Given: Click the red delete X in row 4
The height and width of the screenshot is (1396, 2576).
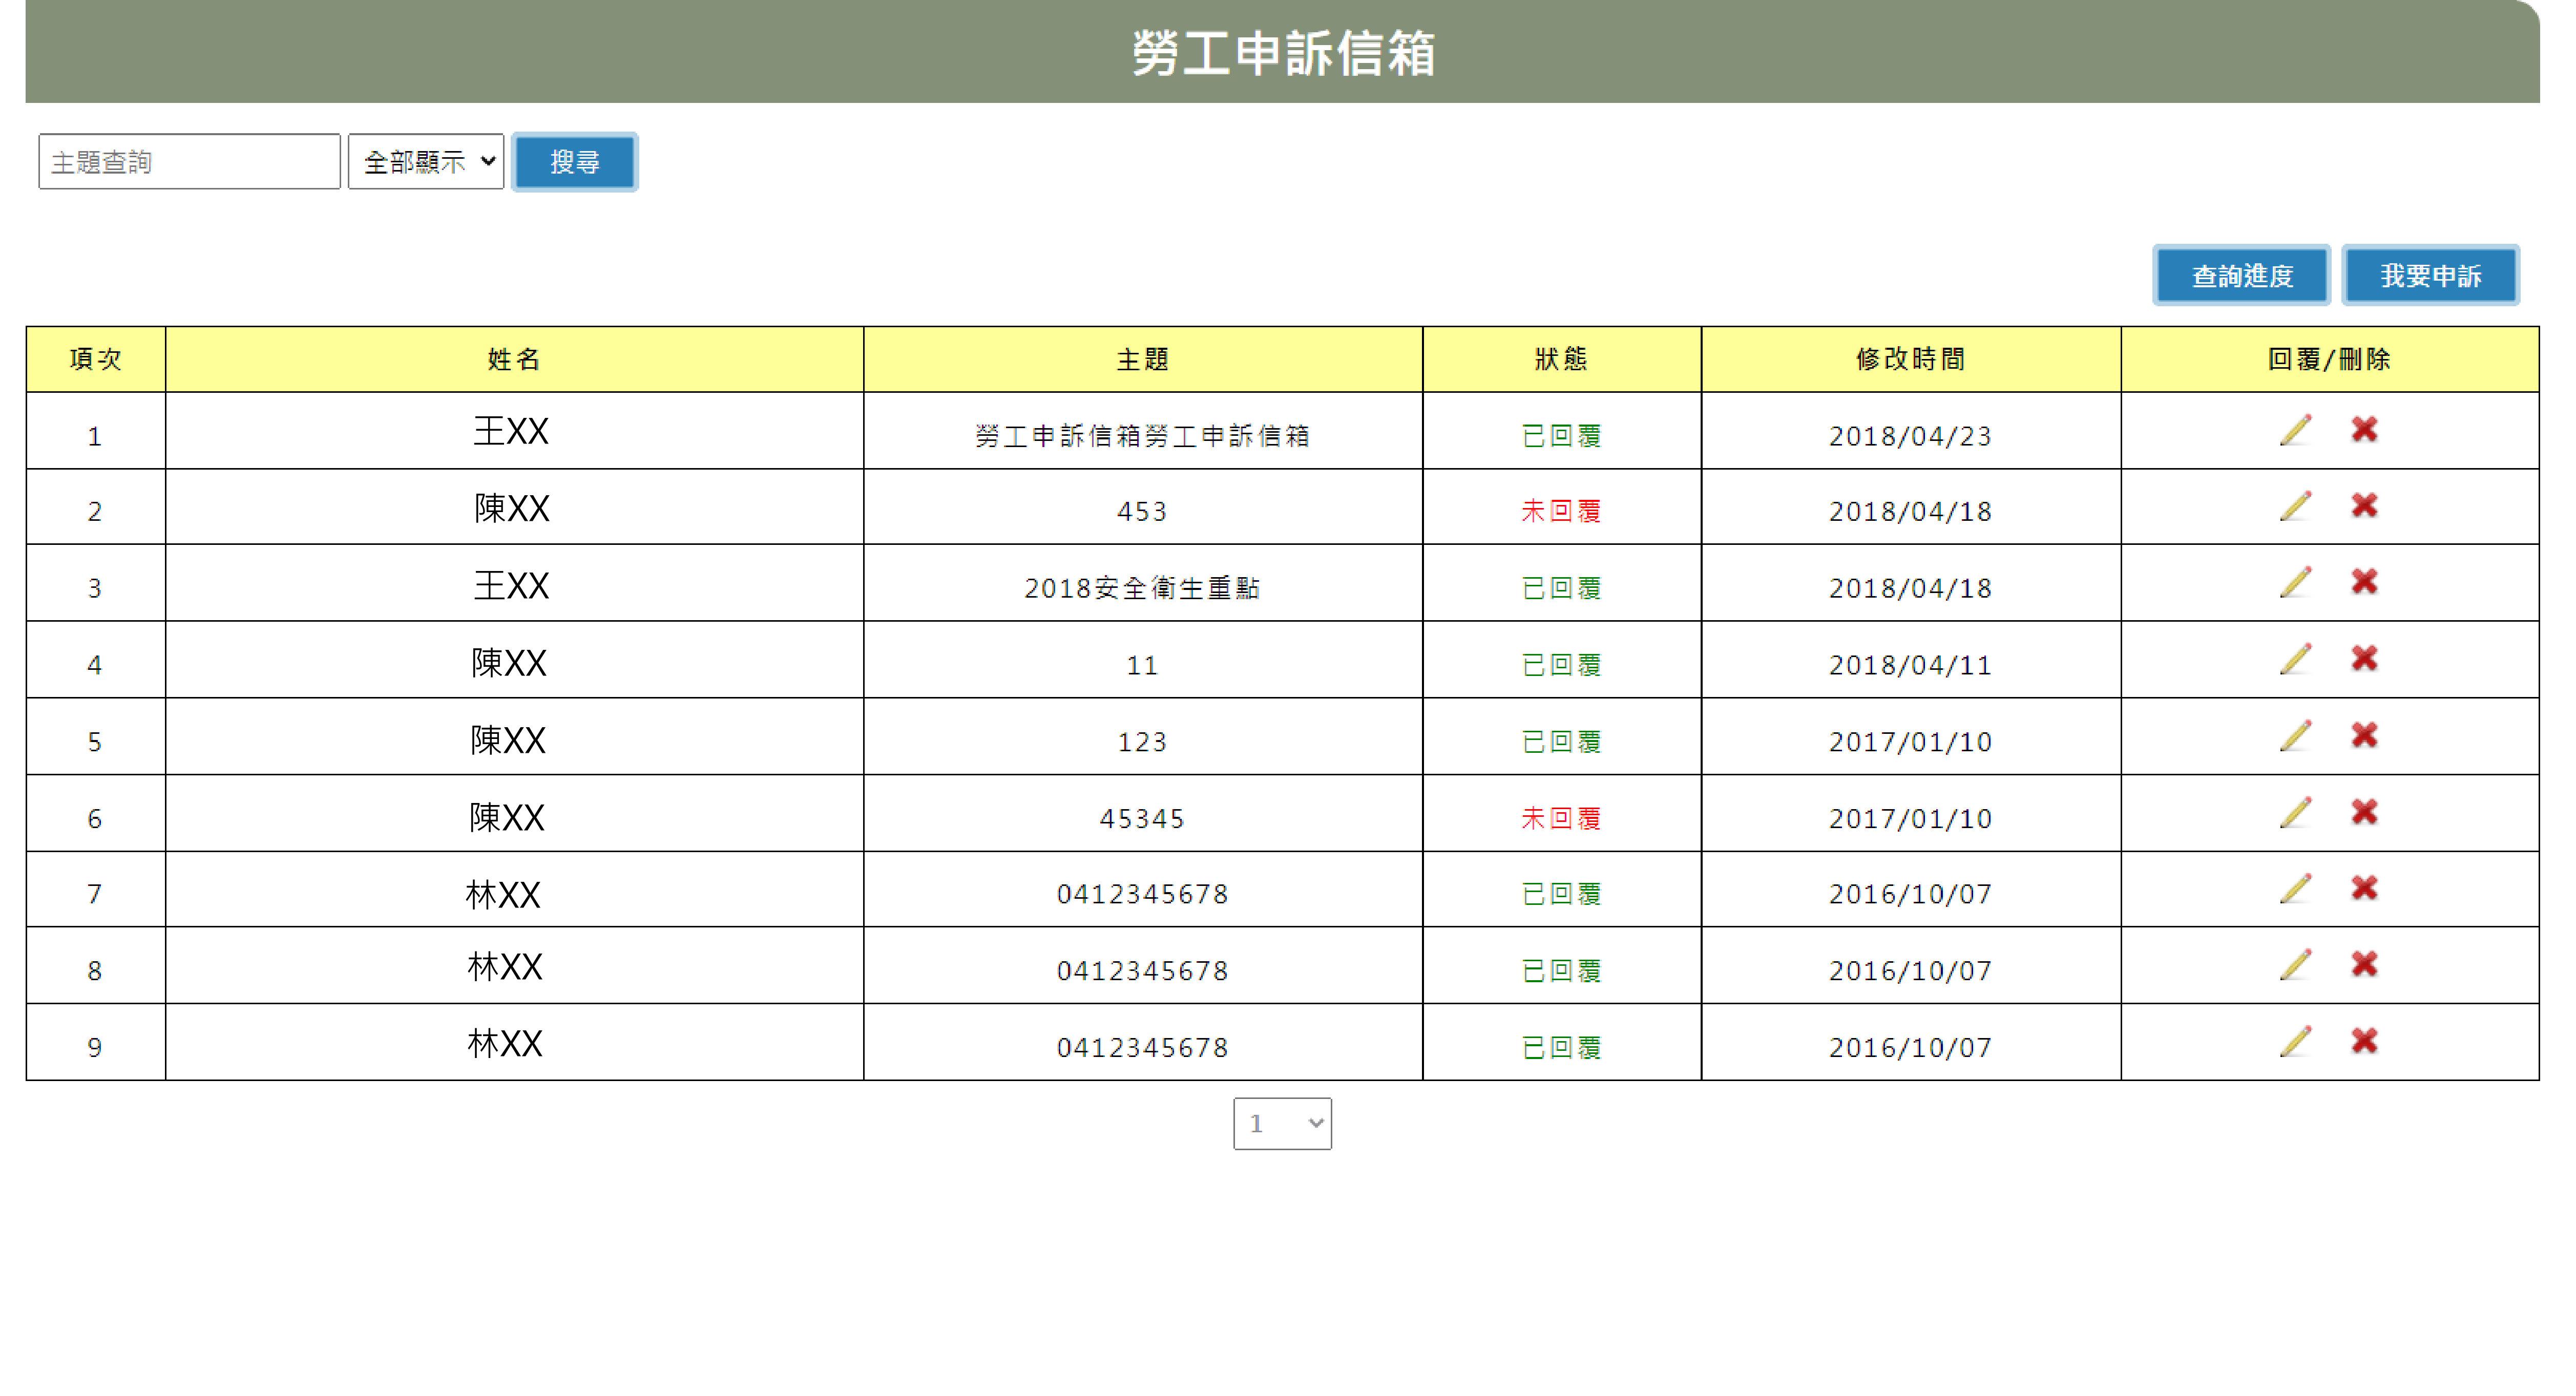Looking at the screenshot, I should pyautogui.click(x=2364, y=659).
